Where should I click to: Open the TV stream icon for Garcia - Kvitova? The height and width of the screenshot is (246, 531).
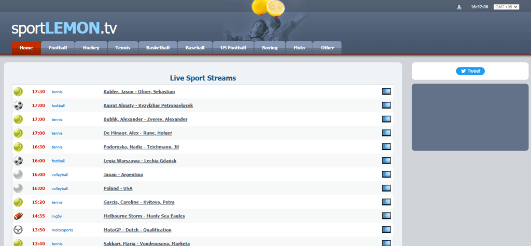[x=386, y=202]
